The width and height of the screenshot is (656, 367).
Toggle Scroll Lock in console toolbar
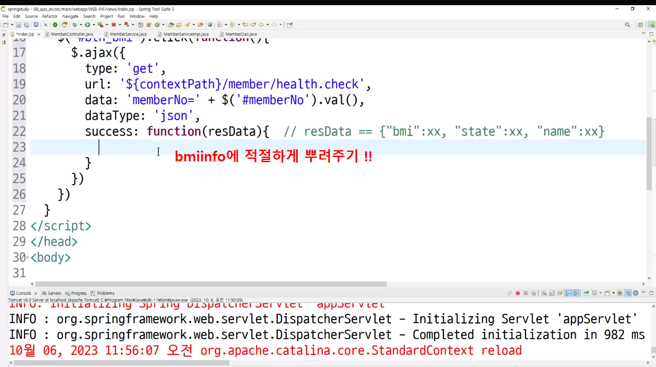click(552, 293)
